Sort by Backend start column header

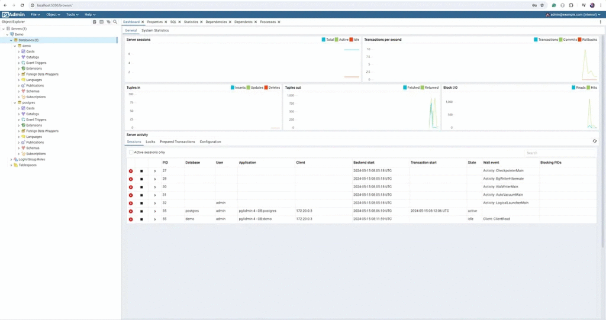pyautogui.click(x=364, y=163)
